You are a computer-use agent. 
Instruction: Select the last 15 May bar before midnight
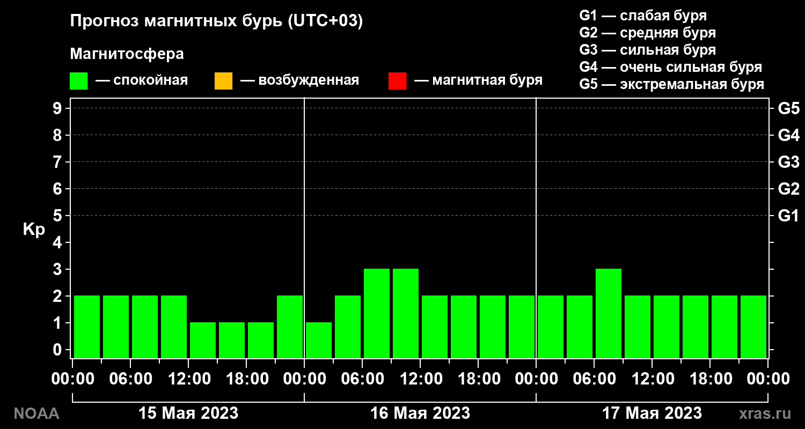(290, 327)
